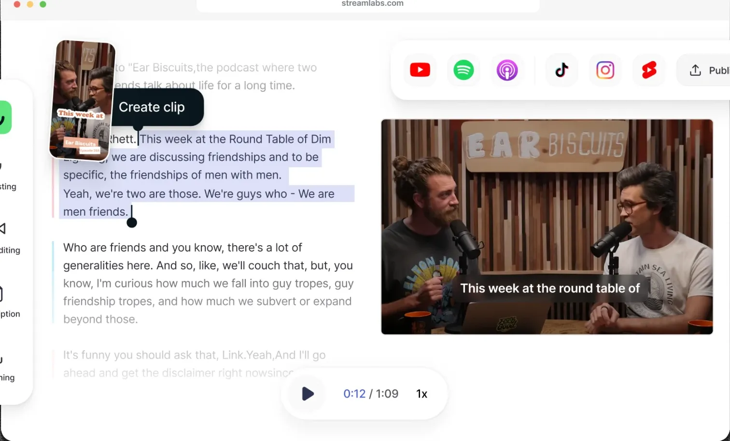The image size is (730, 441).
Task: Click the streamlabs.com address bar
Action: (x=372, y=4)
